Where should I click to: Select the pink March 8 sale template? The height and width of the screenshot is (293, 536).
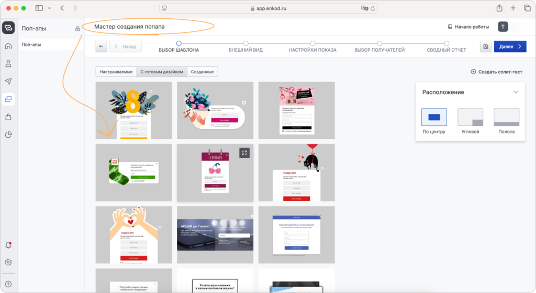(296, 110)
